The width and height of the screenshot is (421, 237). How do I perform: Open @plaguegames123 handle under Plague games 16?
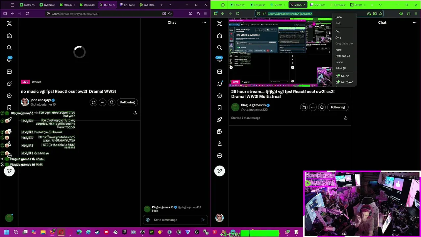(x=254, y=110)
